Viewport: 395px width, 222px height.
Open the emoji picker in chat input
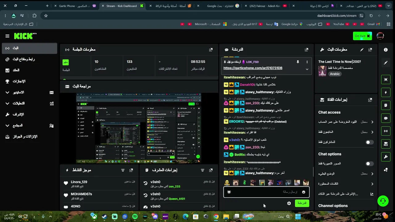[304, 192]
